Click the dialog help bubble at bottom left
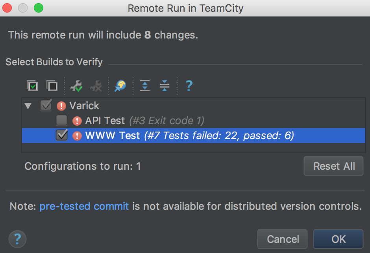Screen dimensions: 370x253 pyautogui.click(x=17, y=239)
